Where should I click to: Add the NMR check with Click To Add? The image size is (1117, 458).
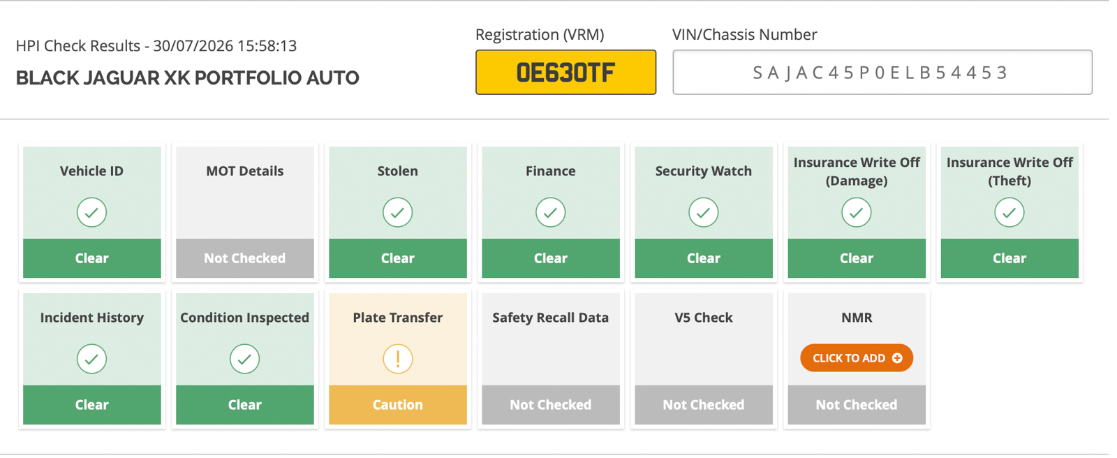click(857, 358)
